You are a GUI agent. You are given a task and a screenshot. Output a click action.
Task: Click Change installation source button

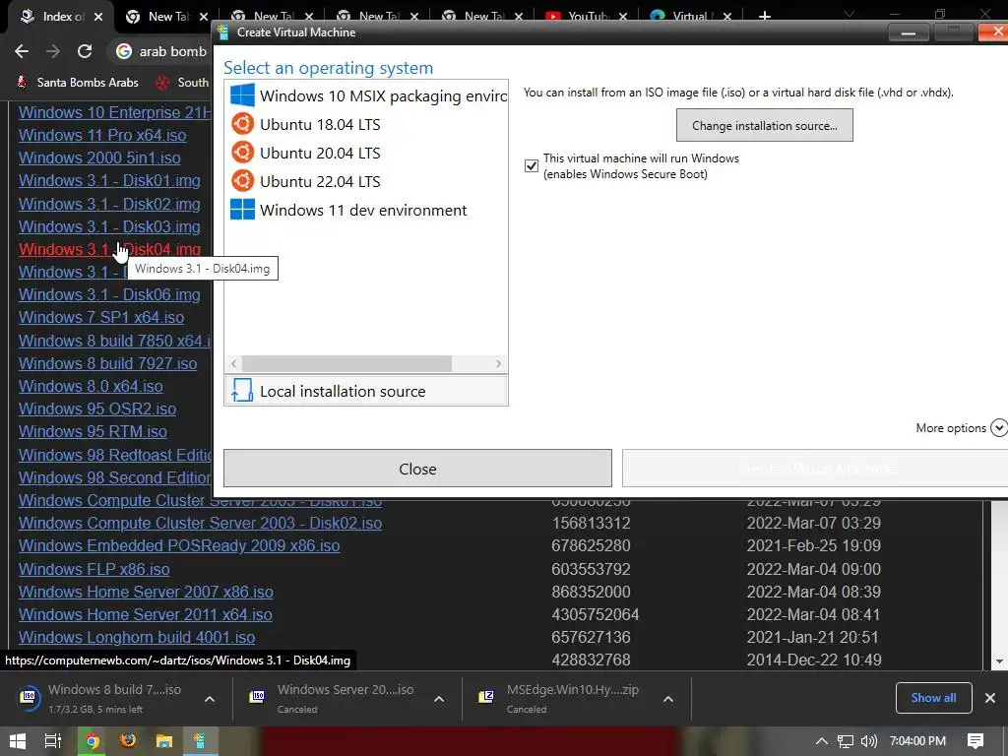point(764,125)
